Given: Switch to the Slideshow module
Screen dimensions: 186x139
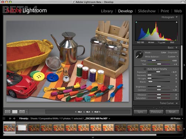Looking at the screenshot, I should [x=147, y=11].
